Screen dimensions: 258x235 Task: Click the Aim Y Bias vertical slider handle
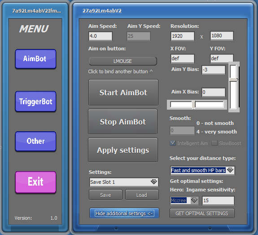click(x=233, y=80)
